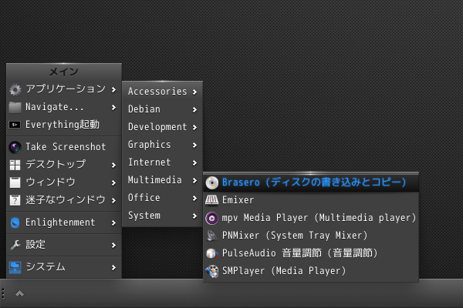Launch SMPlayer (Media Player)
Screen dimensions: 463x308
click(x=311, y=271)
